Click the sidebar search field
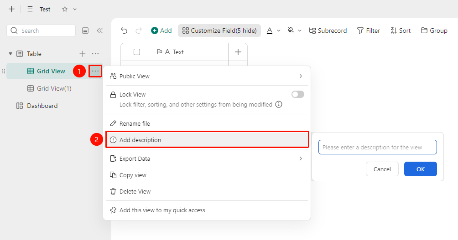 [x=41, y=31]
